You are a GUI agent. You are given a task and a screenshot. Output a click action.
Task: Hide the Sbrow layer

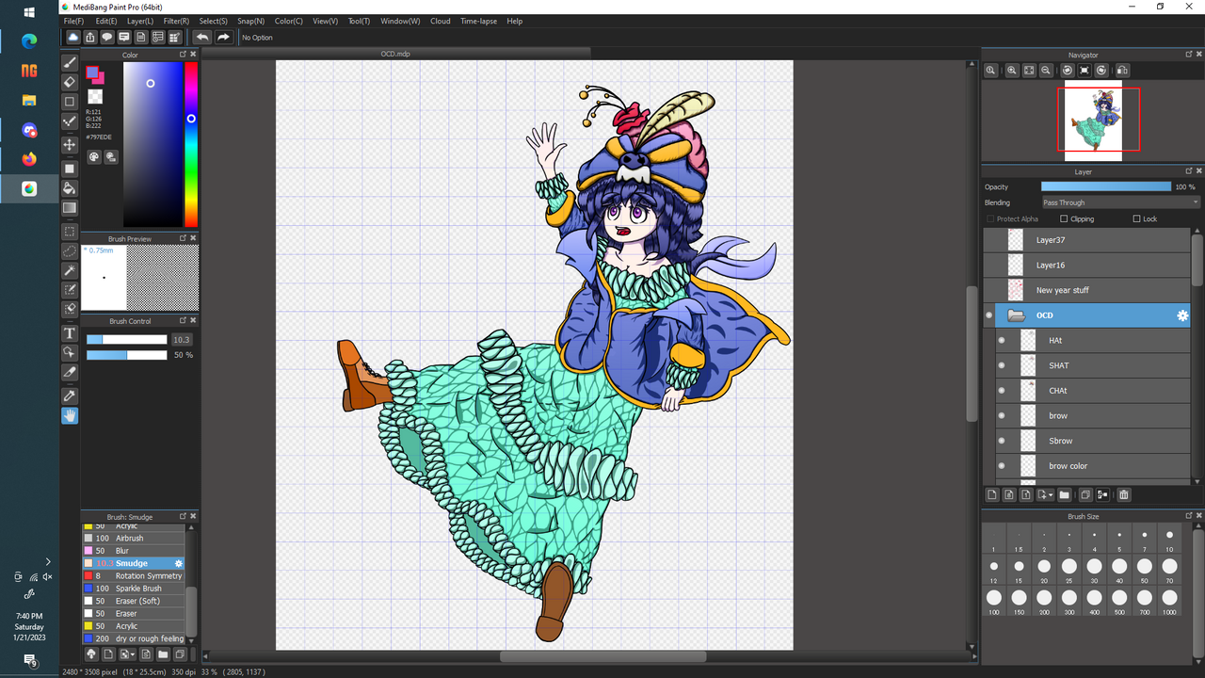point(1002,441)
